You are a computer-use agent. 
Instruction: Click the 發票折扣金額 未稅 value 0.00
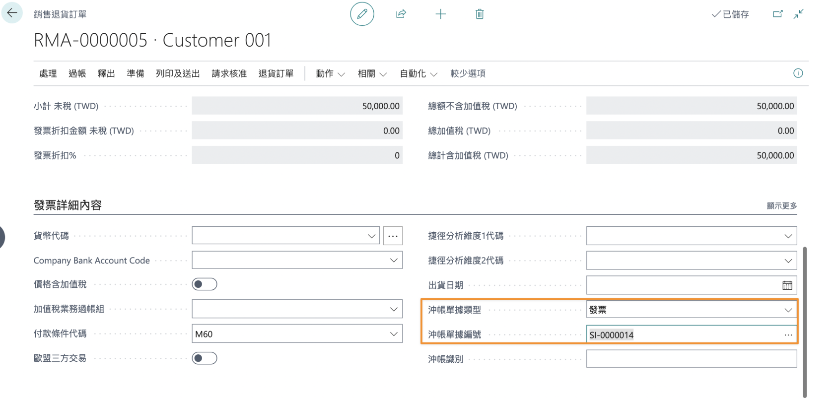coord(297,131)
